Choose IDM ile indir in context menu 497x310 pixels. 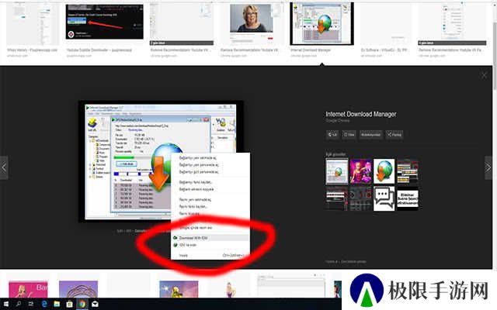pos(210,245)
